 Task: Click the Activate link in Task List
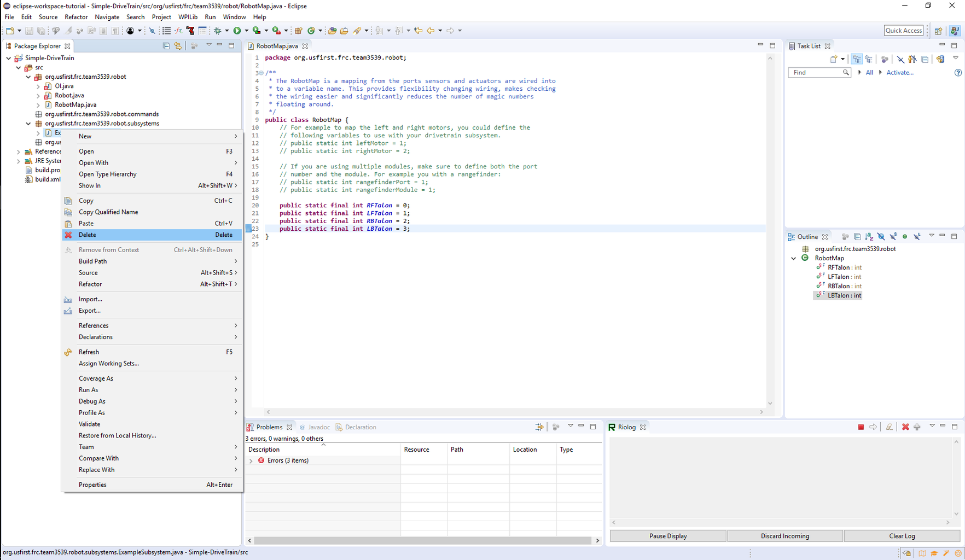(899, 72)
